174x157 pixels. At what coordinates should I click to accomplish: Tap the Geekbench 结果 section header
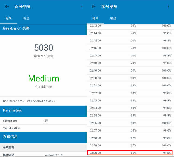(x=43, y=29)
